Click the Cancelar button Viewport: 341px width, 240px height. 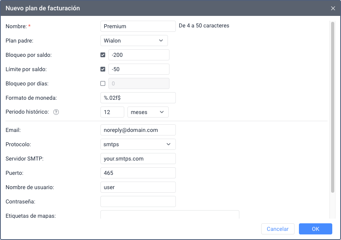[277, 229]
